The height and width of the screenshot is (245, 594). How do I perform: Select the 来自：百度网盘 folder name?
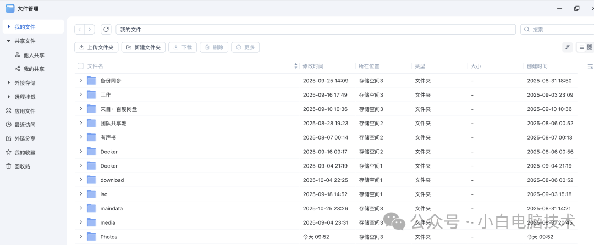(x=119, y=109)
